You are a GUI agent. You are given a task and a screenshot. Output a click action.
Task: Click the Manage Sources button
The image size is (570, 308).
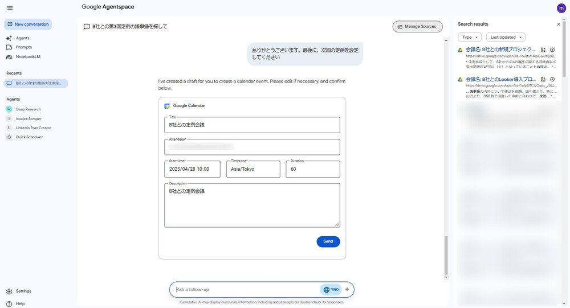point(417,27)
